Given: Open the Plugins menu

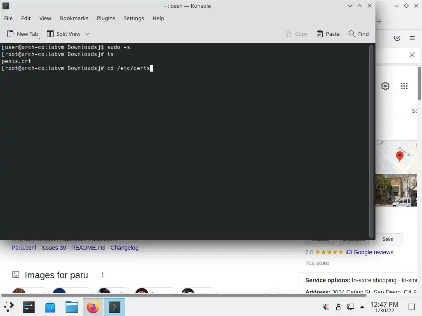Looking at the screenshot, I should point(106,18).
